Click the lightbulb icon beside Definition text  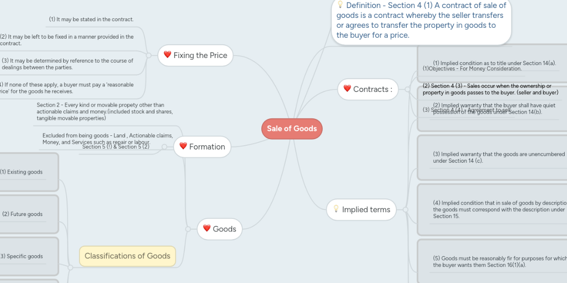340,5
